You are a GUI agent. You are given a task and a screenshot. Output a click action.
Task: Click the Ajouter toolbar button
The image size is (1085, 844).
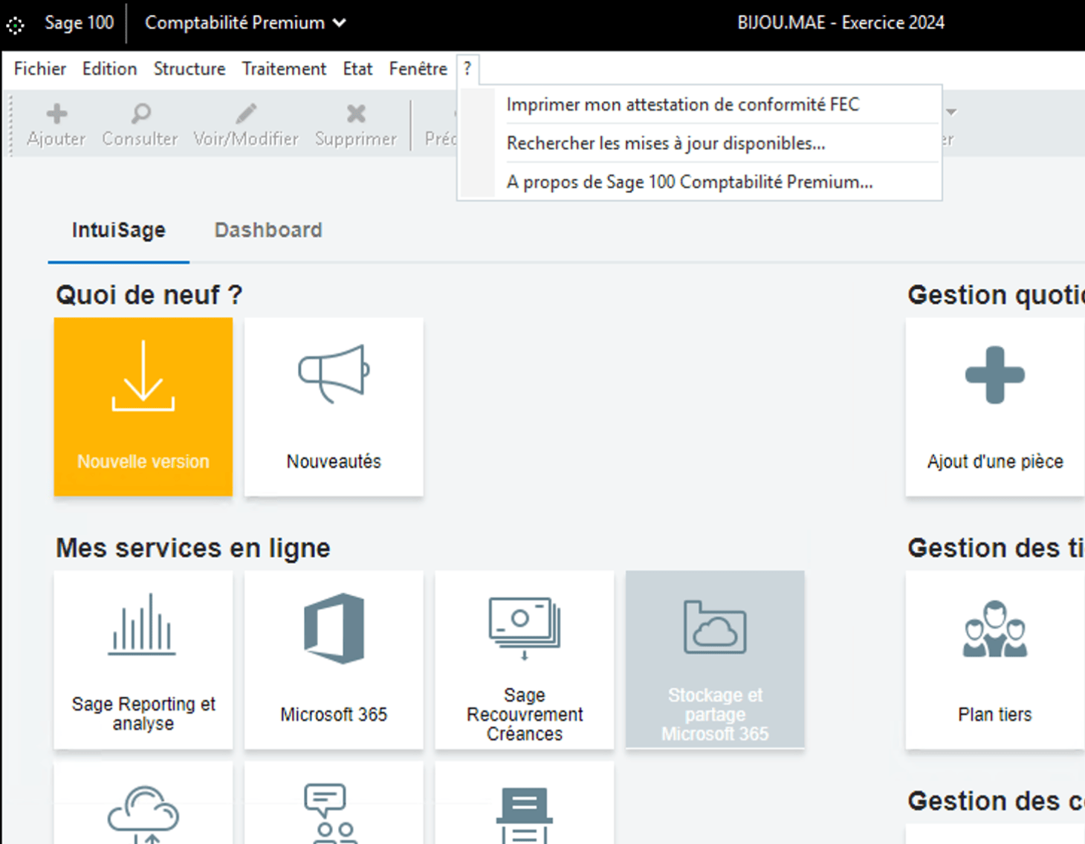(56, 125)
